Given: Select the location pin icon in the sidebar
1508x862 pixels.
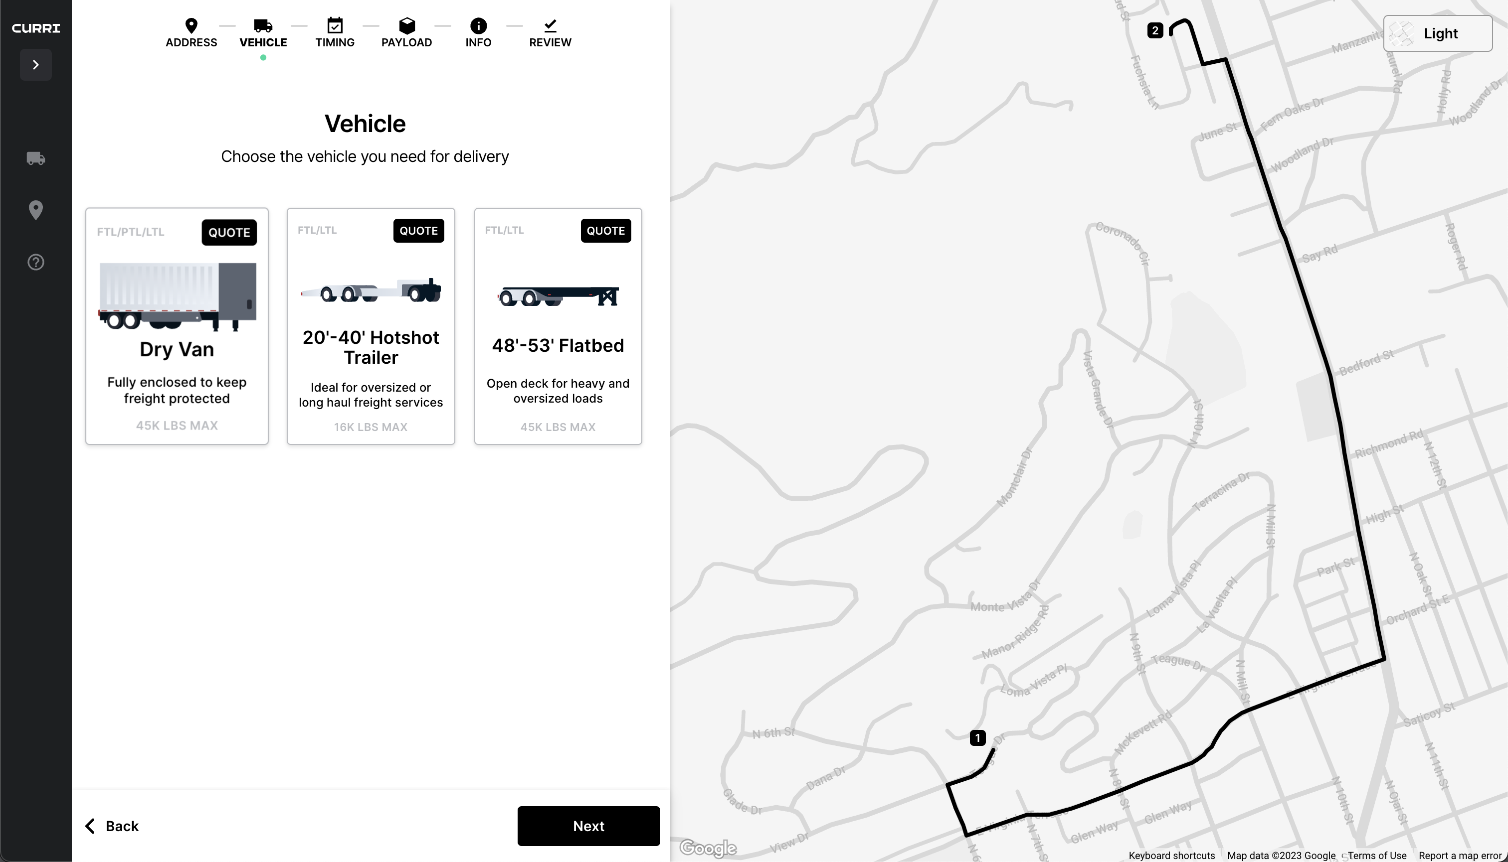Looking at the screenshot, I should 35,210.
